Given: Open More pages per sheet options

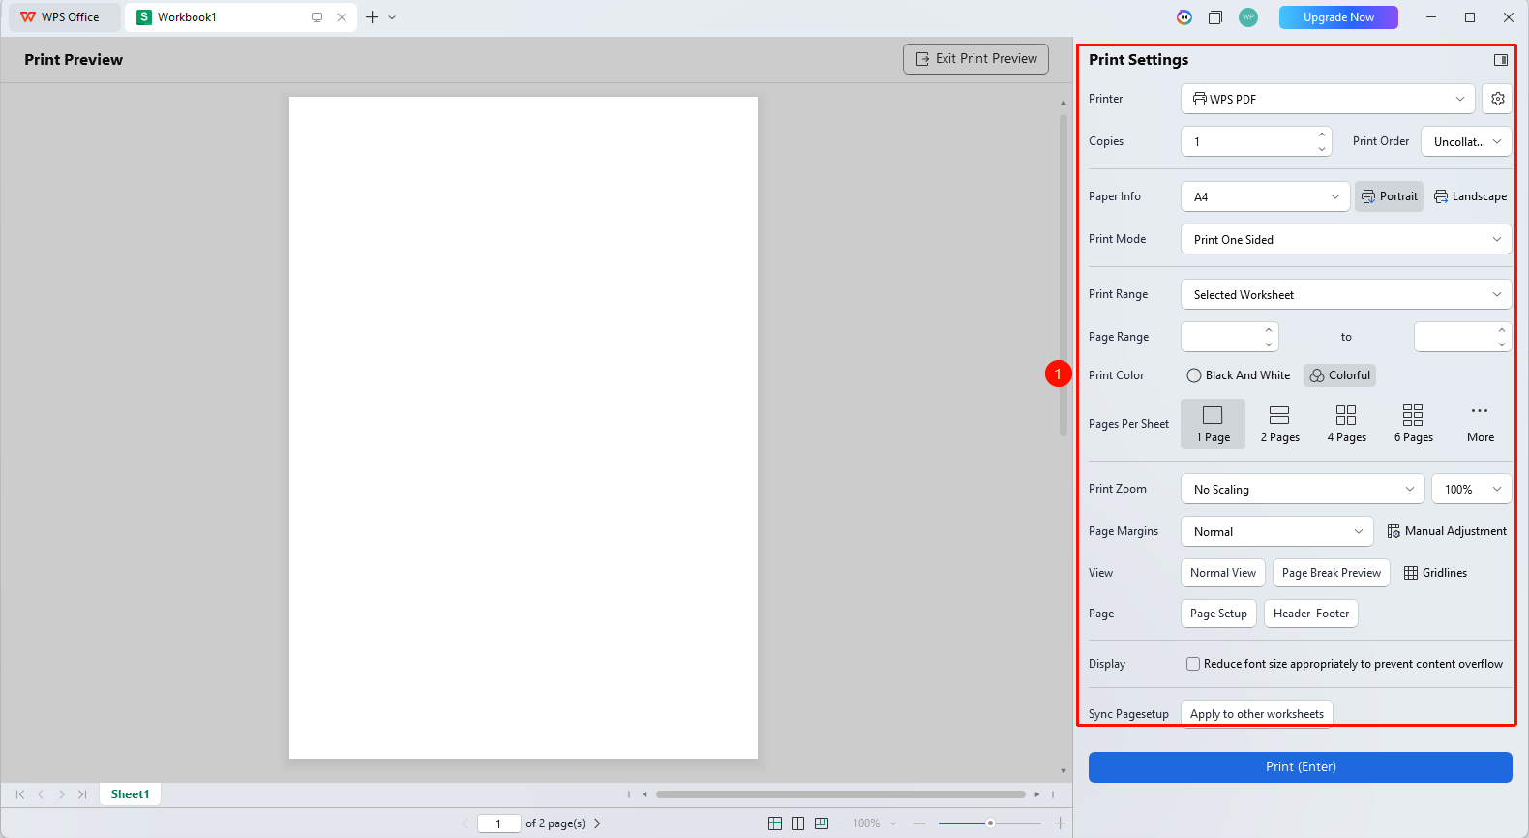Looking at the screenshot, I should click(1480, 424).
